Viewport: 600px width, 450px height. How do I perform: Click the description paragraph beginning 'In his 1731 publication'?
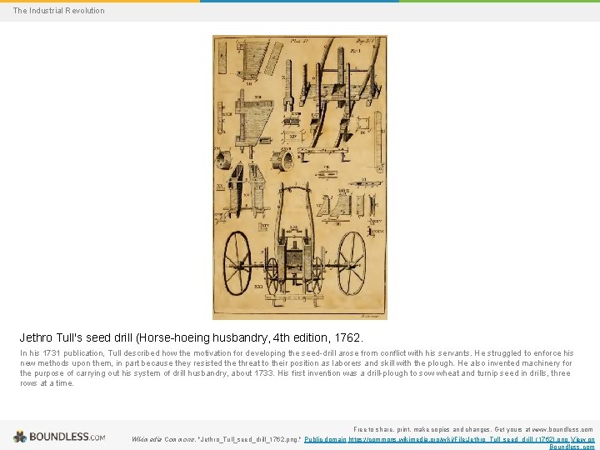point(297,367)
